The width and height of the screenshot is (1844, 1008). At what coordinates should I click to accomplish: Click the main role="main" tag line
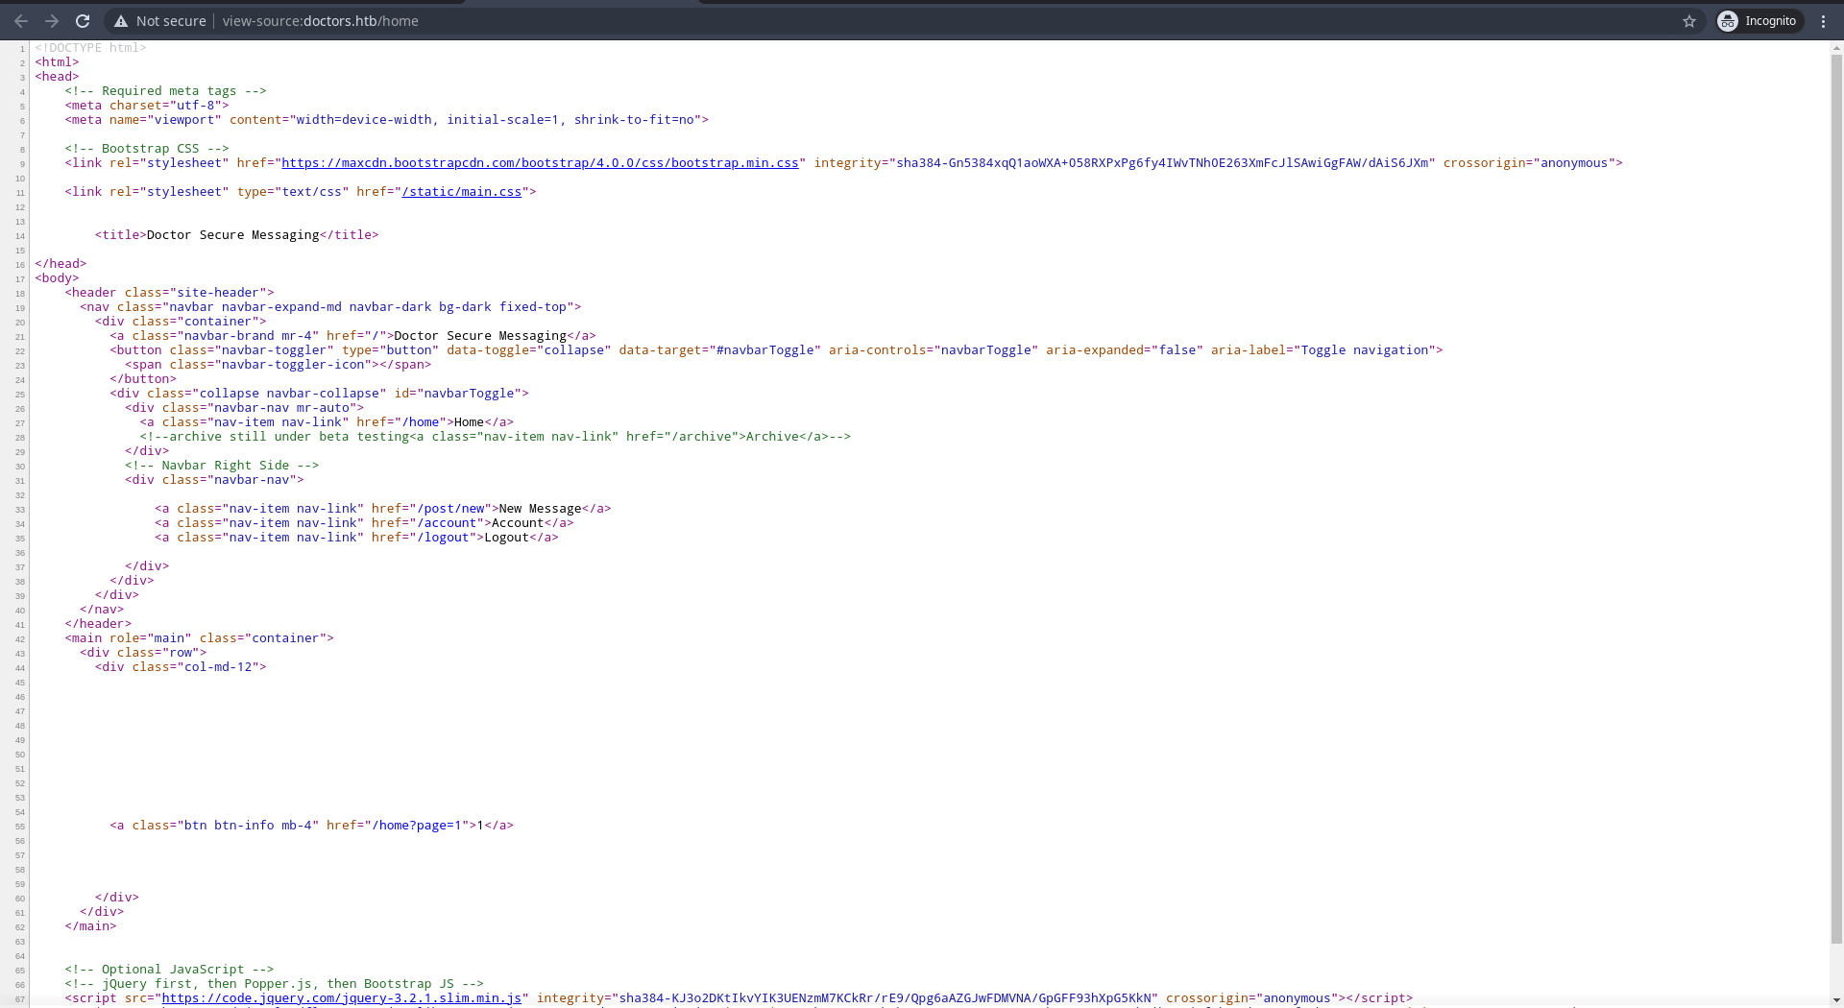point(199,638)
